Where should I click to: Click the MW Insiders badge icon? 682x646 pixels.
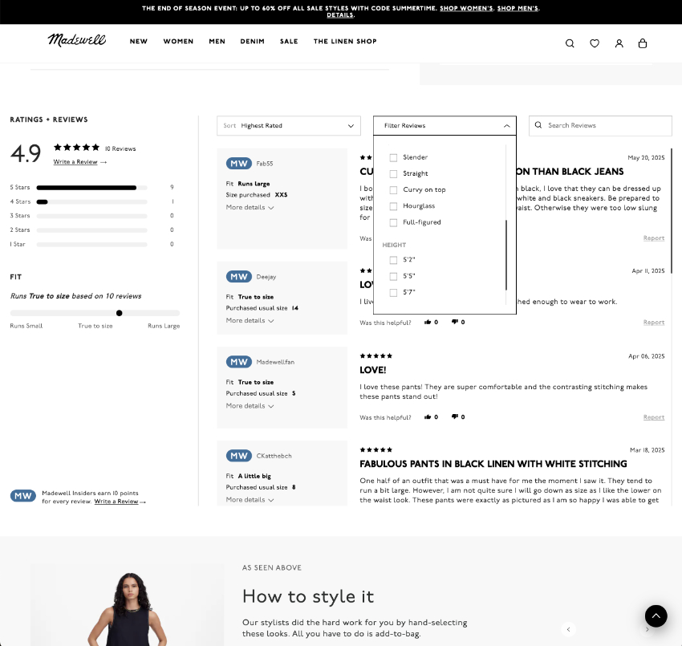point(23,496)
